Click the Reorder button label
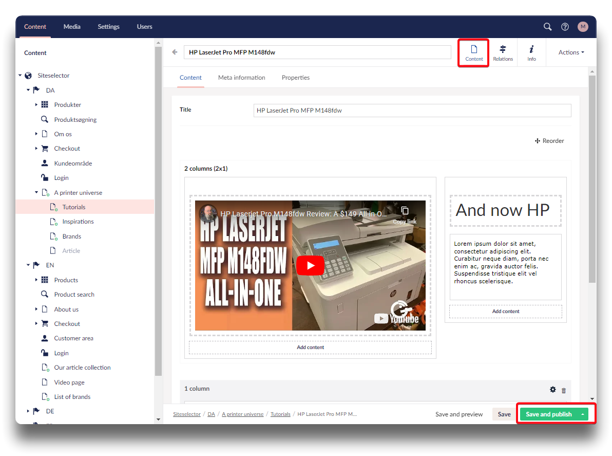The image size is (612, 456). pyautogui.click(x=553, y=141)
